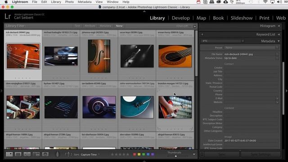
Task: Open toolbar content dropdown arrow
Action: pyautogui.click(x=194, y=154)
